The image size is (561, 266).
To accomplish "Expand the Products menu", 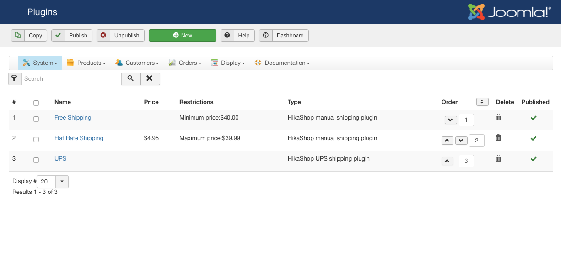I will pos(86,63).
